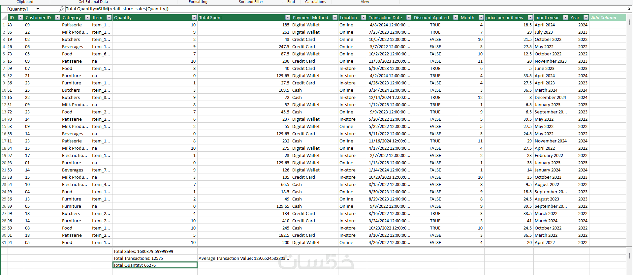Open the Customer ID column filter dropdown
The image size is (633, 275).
[x=57, y=17]
